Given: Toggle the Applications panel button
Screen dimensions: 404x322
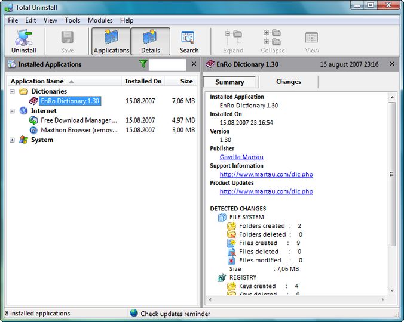Looking at the screenshot, I should [x=111, y=41].
